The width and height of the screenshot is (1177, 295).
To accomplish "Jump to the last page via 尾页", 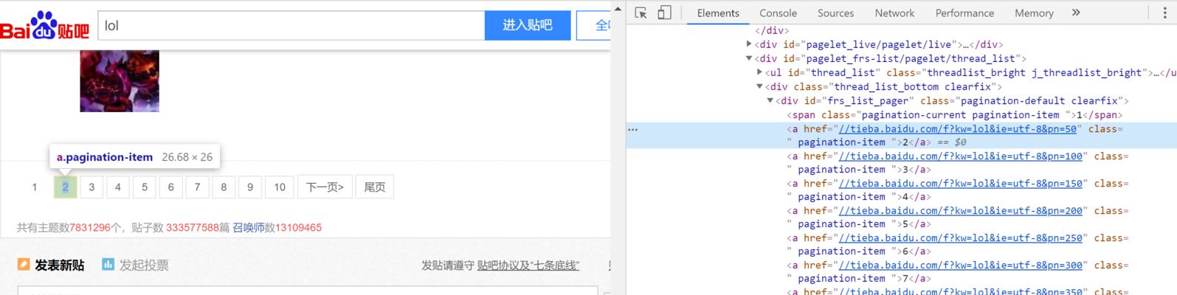I will tap(374, 187).
